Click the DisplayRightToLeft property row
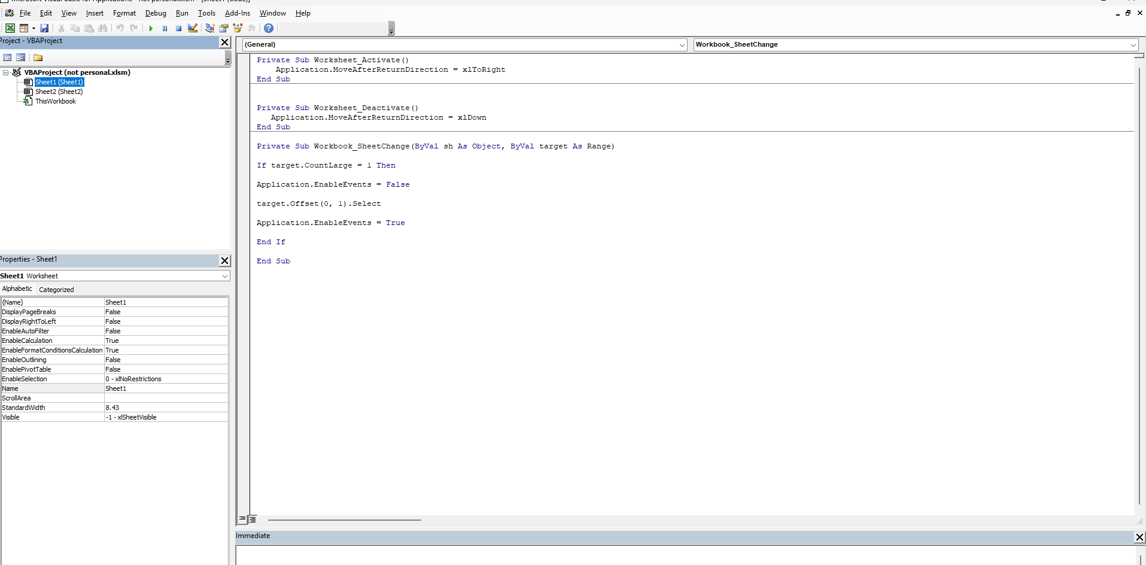The image size is (1146, 565). tap(114, 321)
